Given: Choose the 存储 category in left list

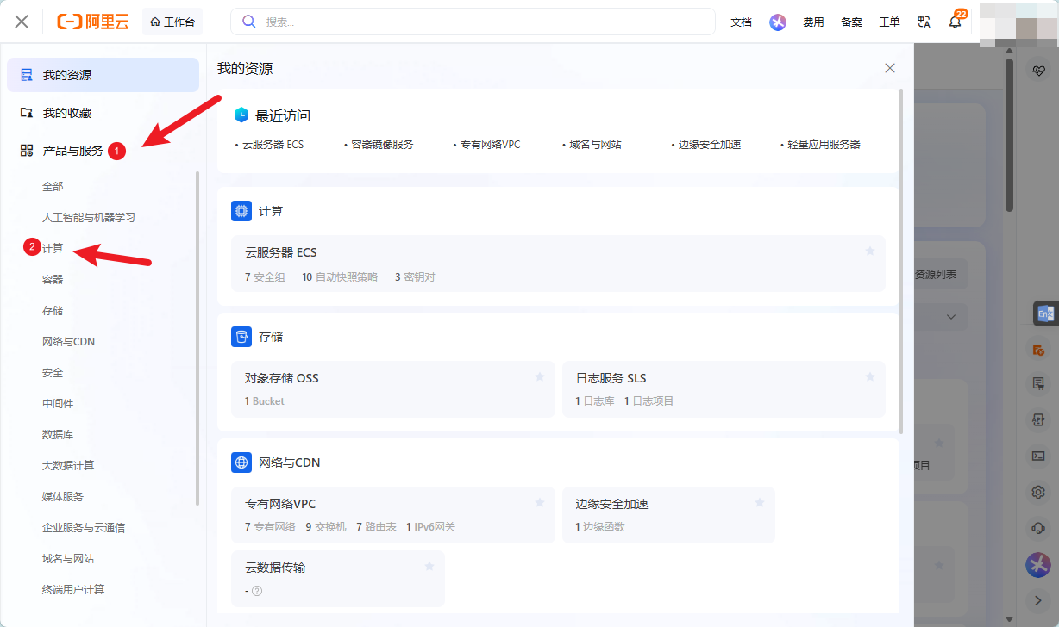Looking at the screenshot, I should click(x=53, y=310).
